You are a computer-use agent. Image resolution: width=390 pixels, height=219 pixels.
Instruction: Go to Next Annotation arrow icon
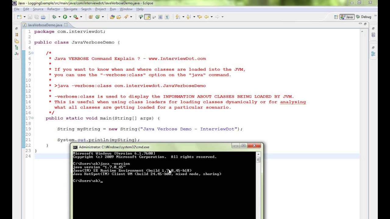[178, 17]
